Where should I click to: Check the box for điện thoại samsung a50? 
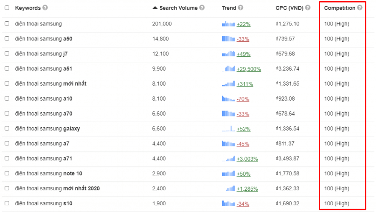[x=7, y=38]
